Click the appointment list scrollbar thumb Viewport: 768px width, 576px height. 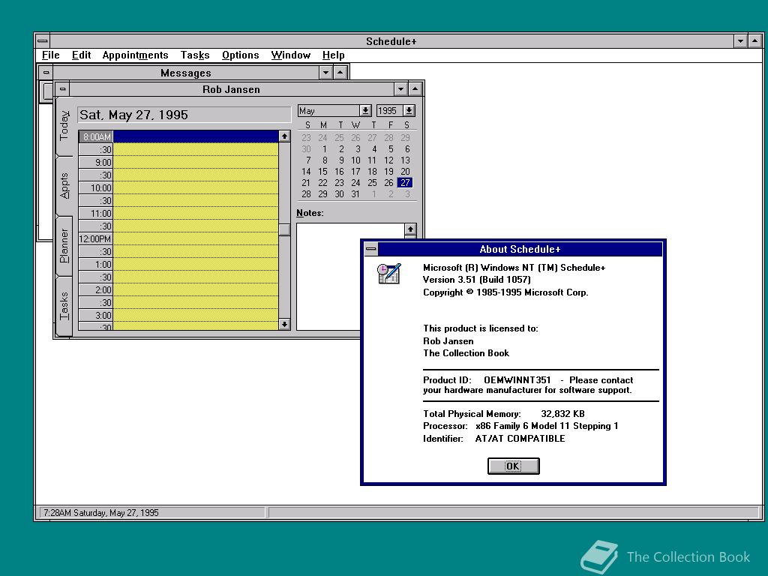click(x=284, y=229)
